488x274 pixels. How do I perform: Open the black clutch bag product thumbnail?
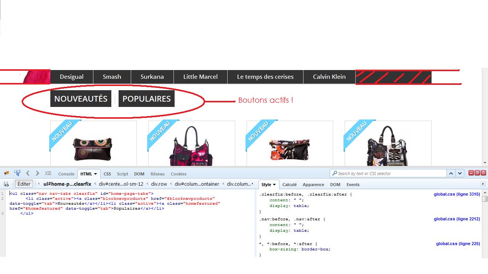click(93, 143)
